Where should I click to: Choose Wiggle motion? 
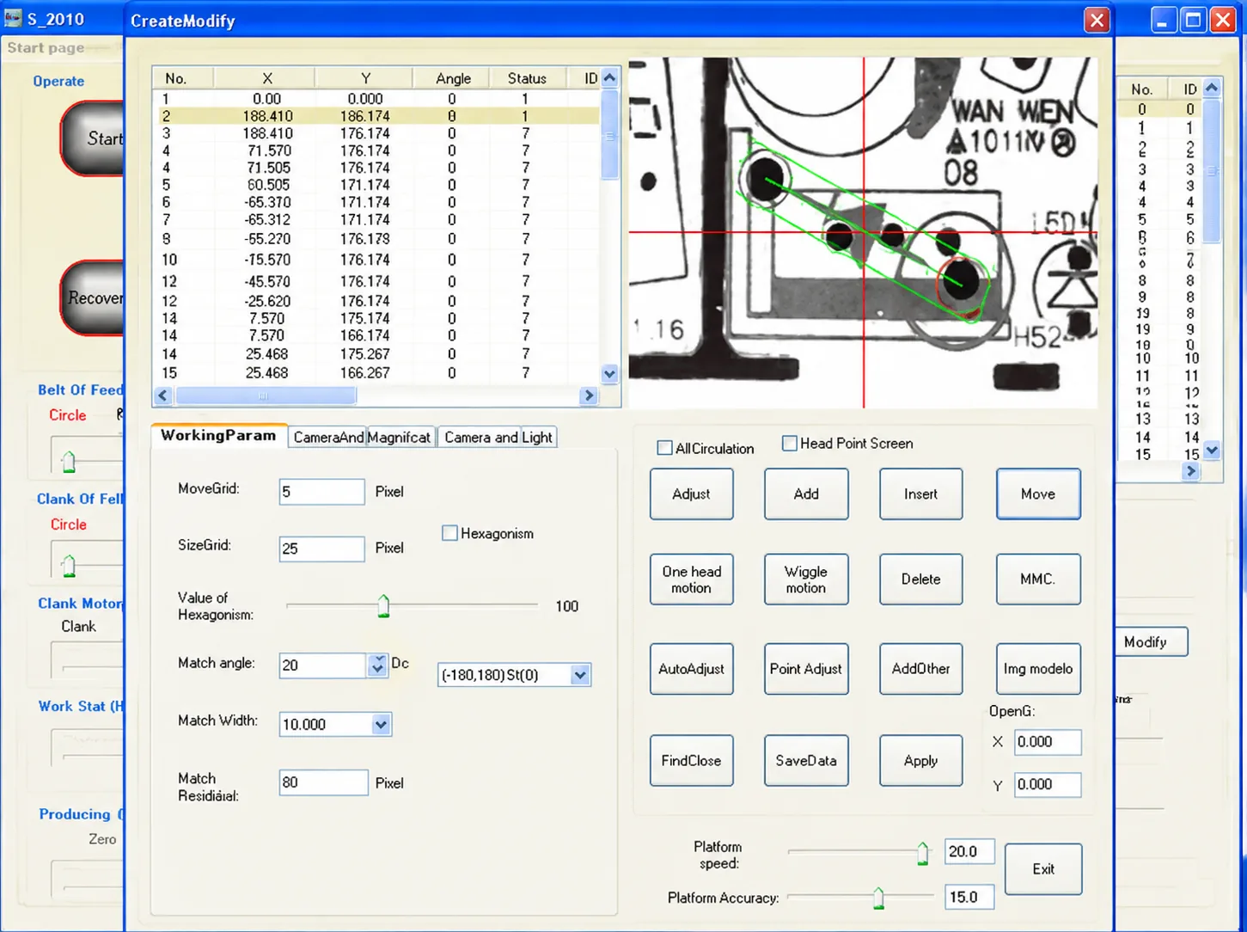click(x=806, y=579)
